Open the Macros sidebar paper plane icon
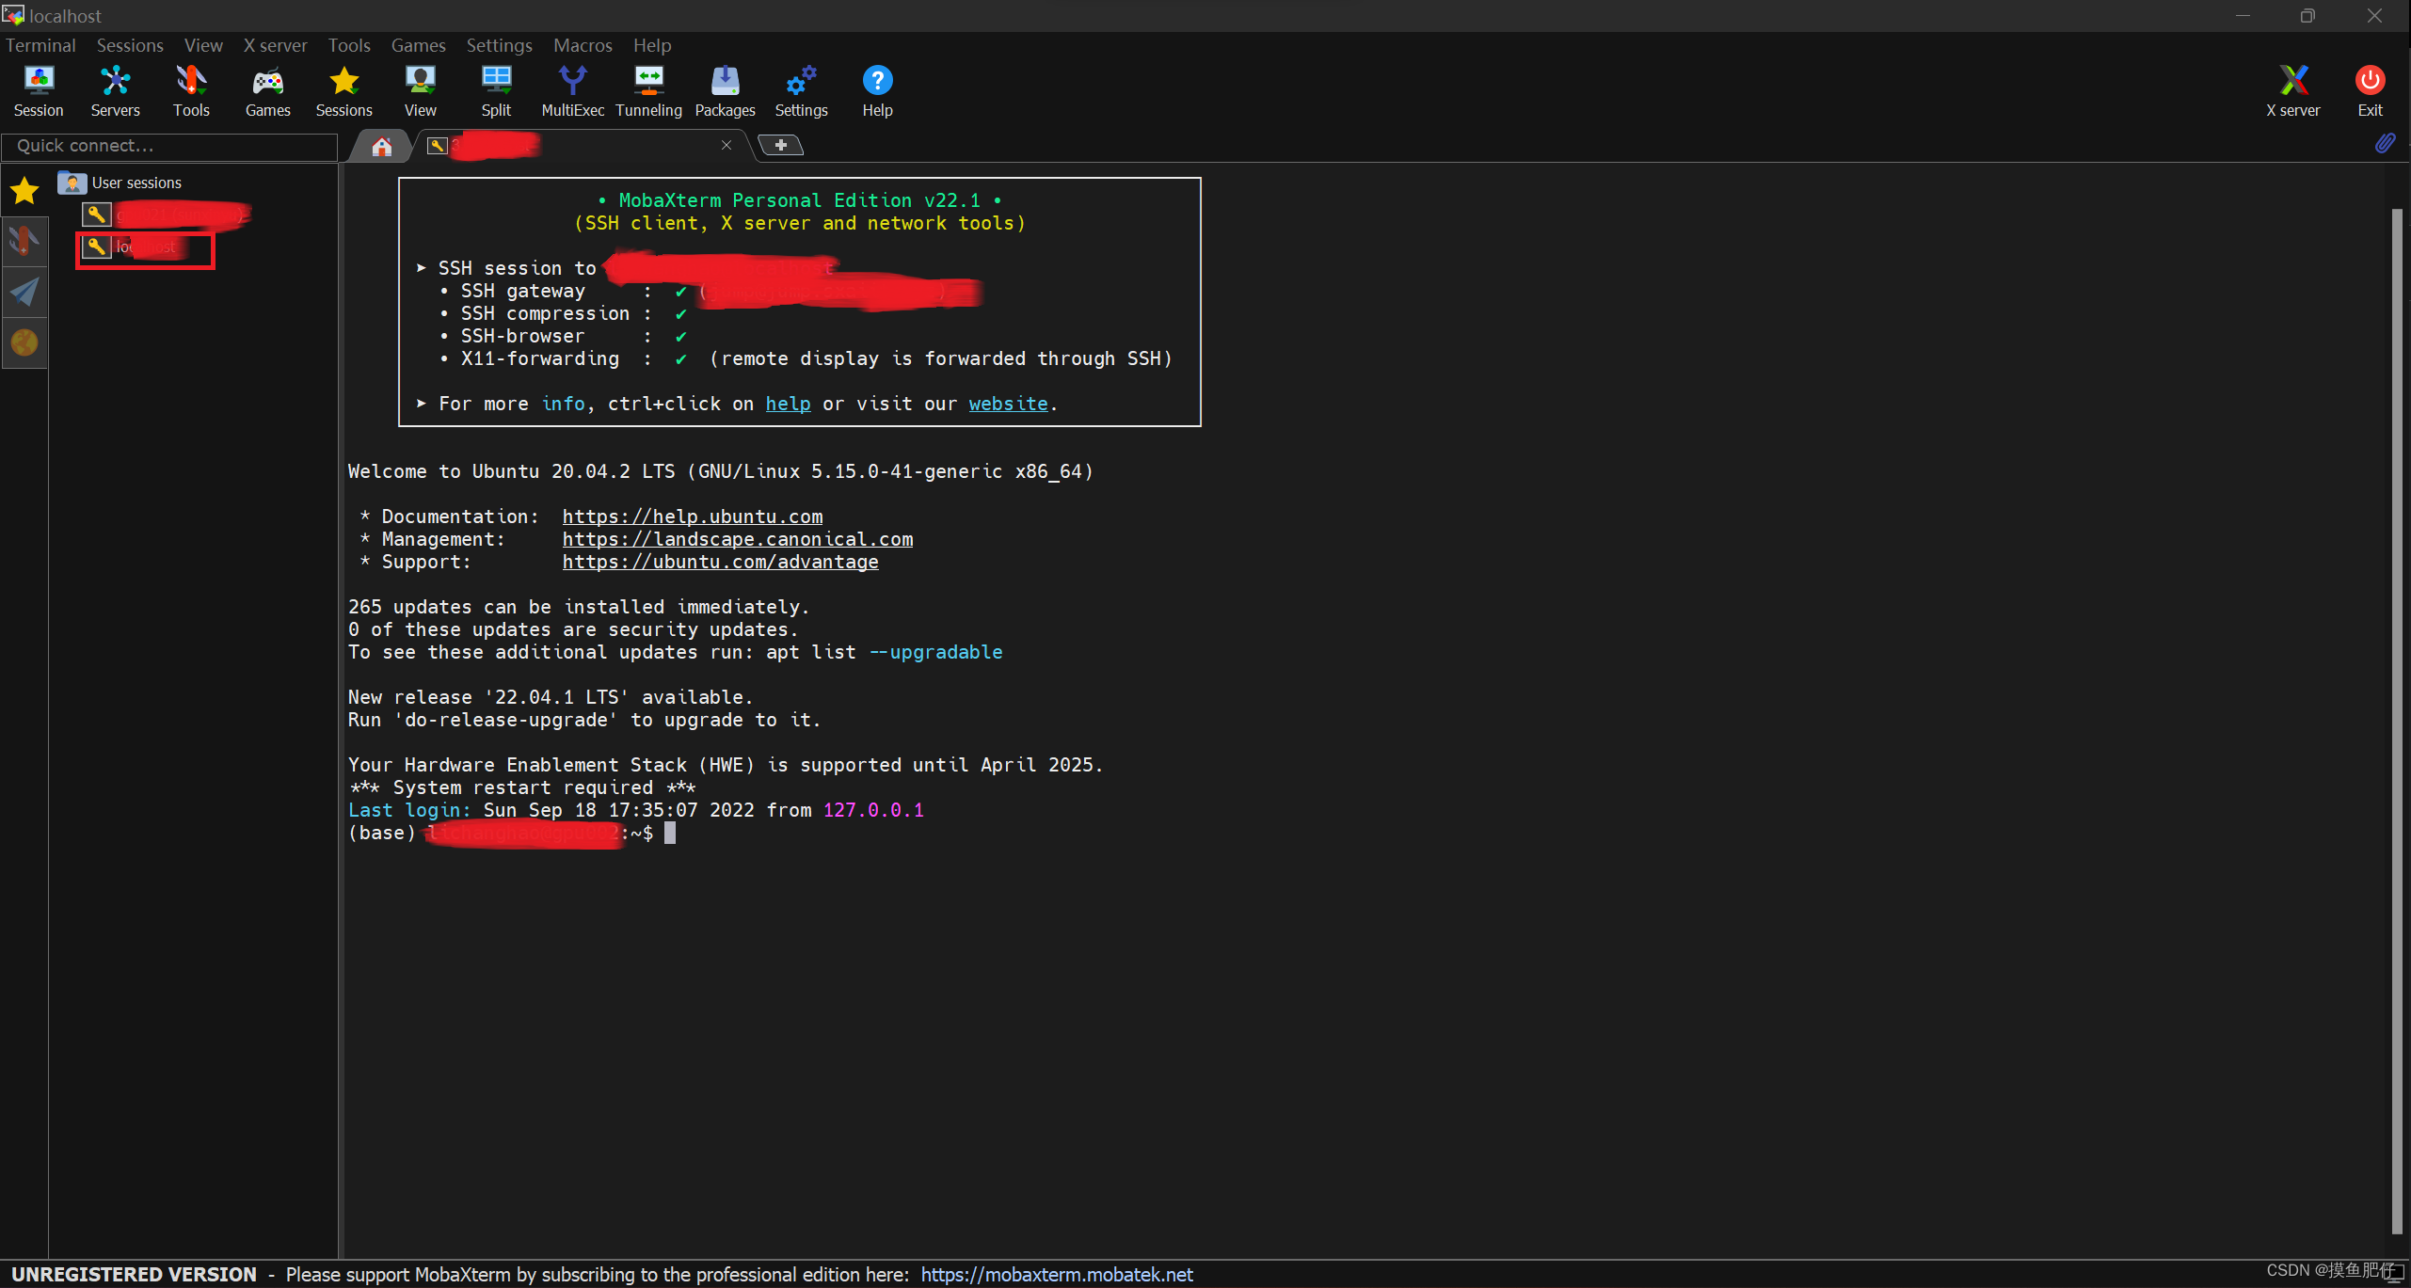This screenshot has height=1288, width=2411. pyautogui.click(x=24, y=292)
